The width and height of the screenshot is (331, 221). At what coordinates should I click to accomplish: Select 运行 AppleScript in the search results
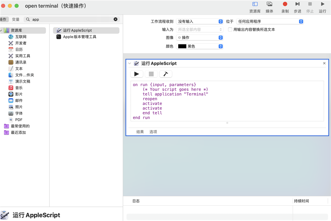[86, 31]
